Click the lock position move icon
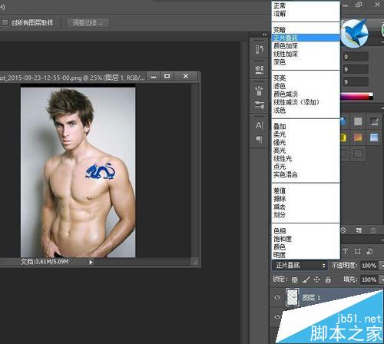This screenshot has width=384, height=344. 316,279
